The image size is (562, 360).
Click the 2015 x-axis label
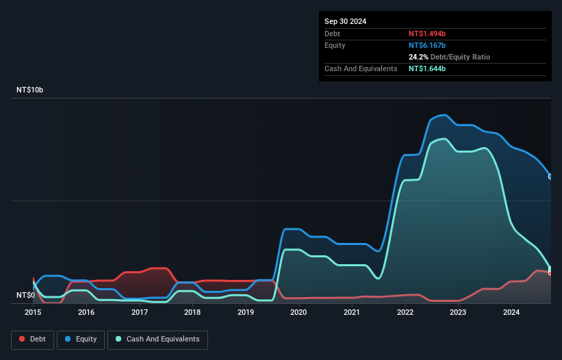tap(33, 312)
